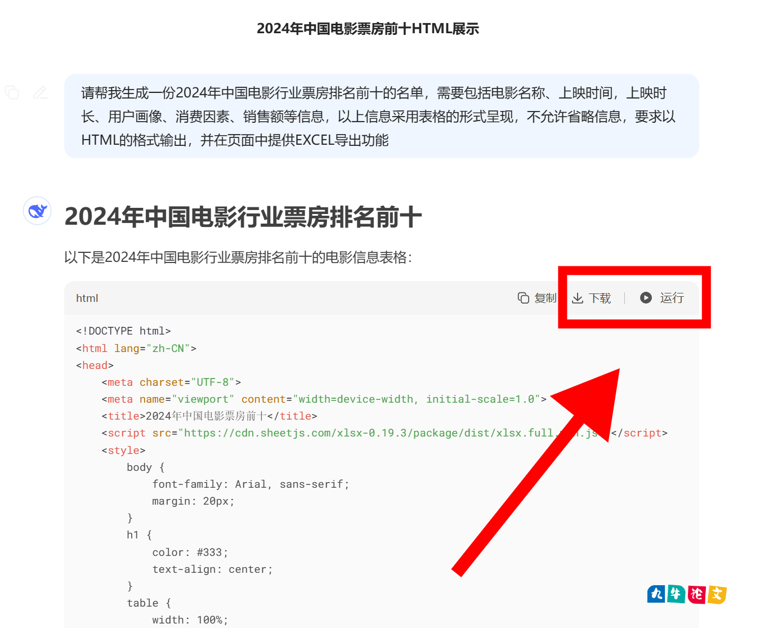
Task: Download the HTML code via 下载
Action: click(x=592, y=298)
